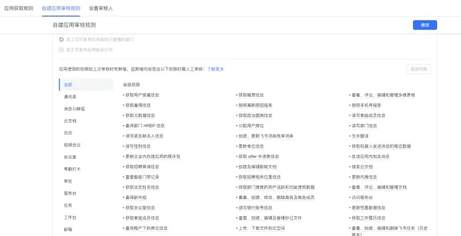Click permission 获取会议室信息

140,208
